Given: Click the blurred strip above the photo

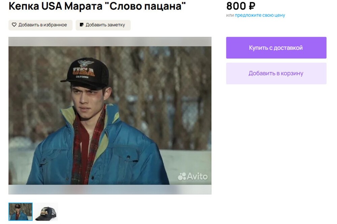Looking at the screenshot, I should (110, 42).
